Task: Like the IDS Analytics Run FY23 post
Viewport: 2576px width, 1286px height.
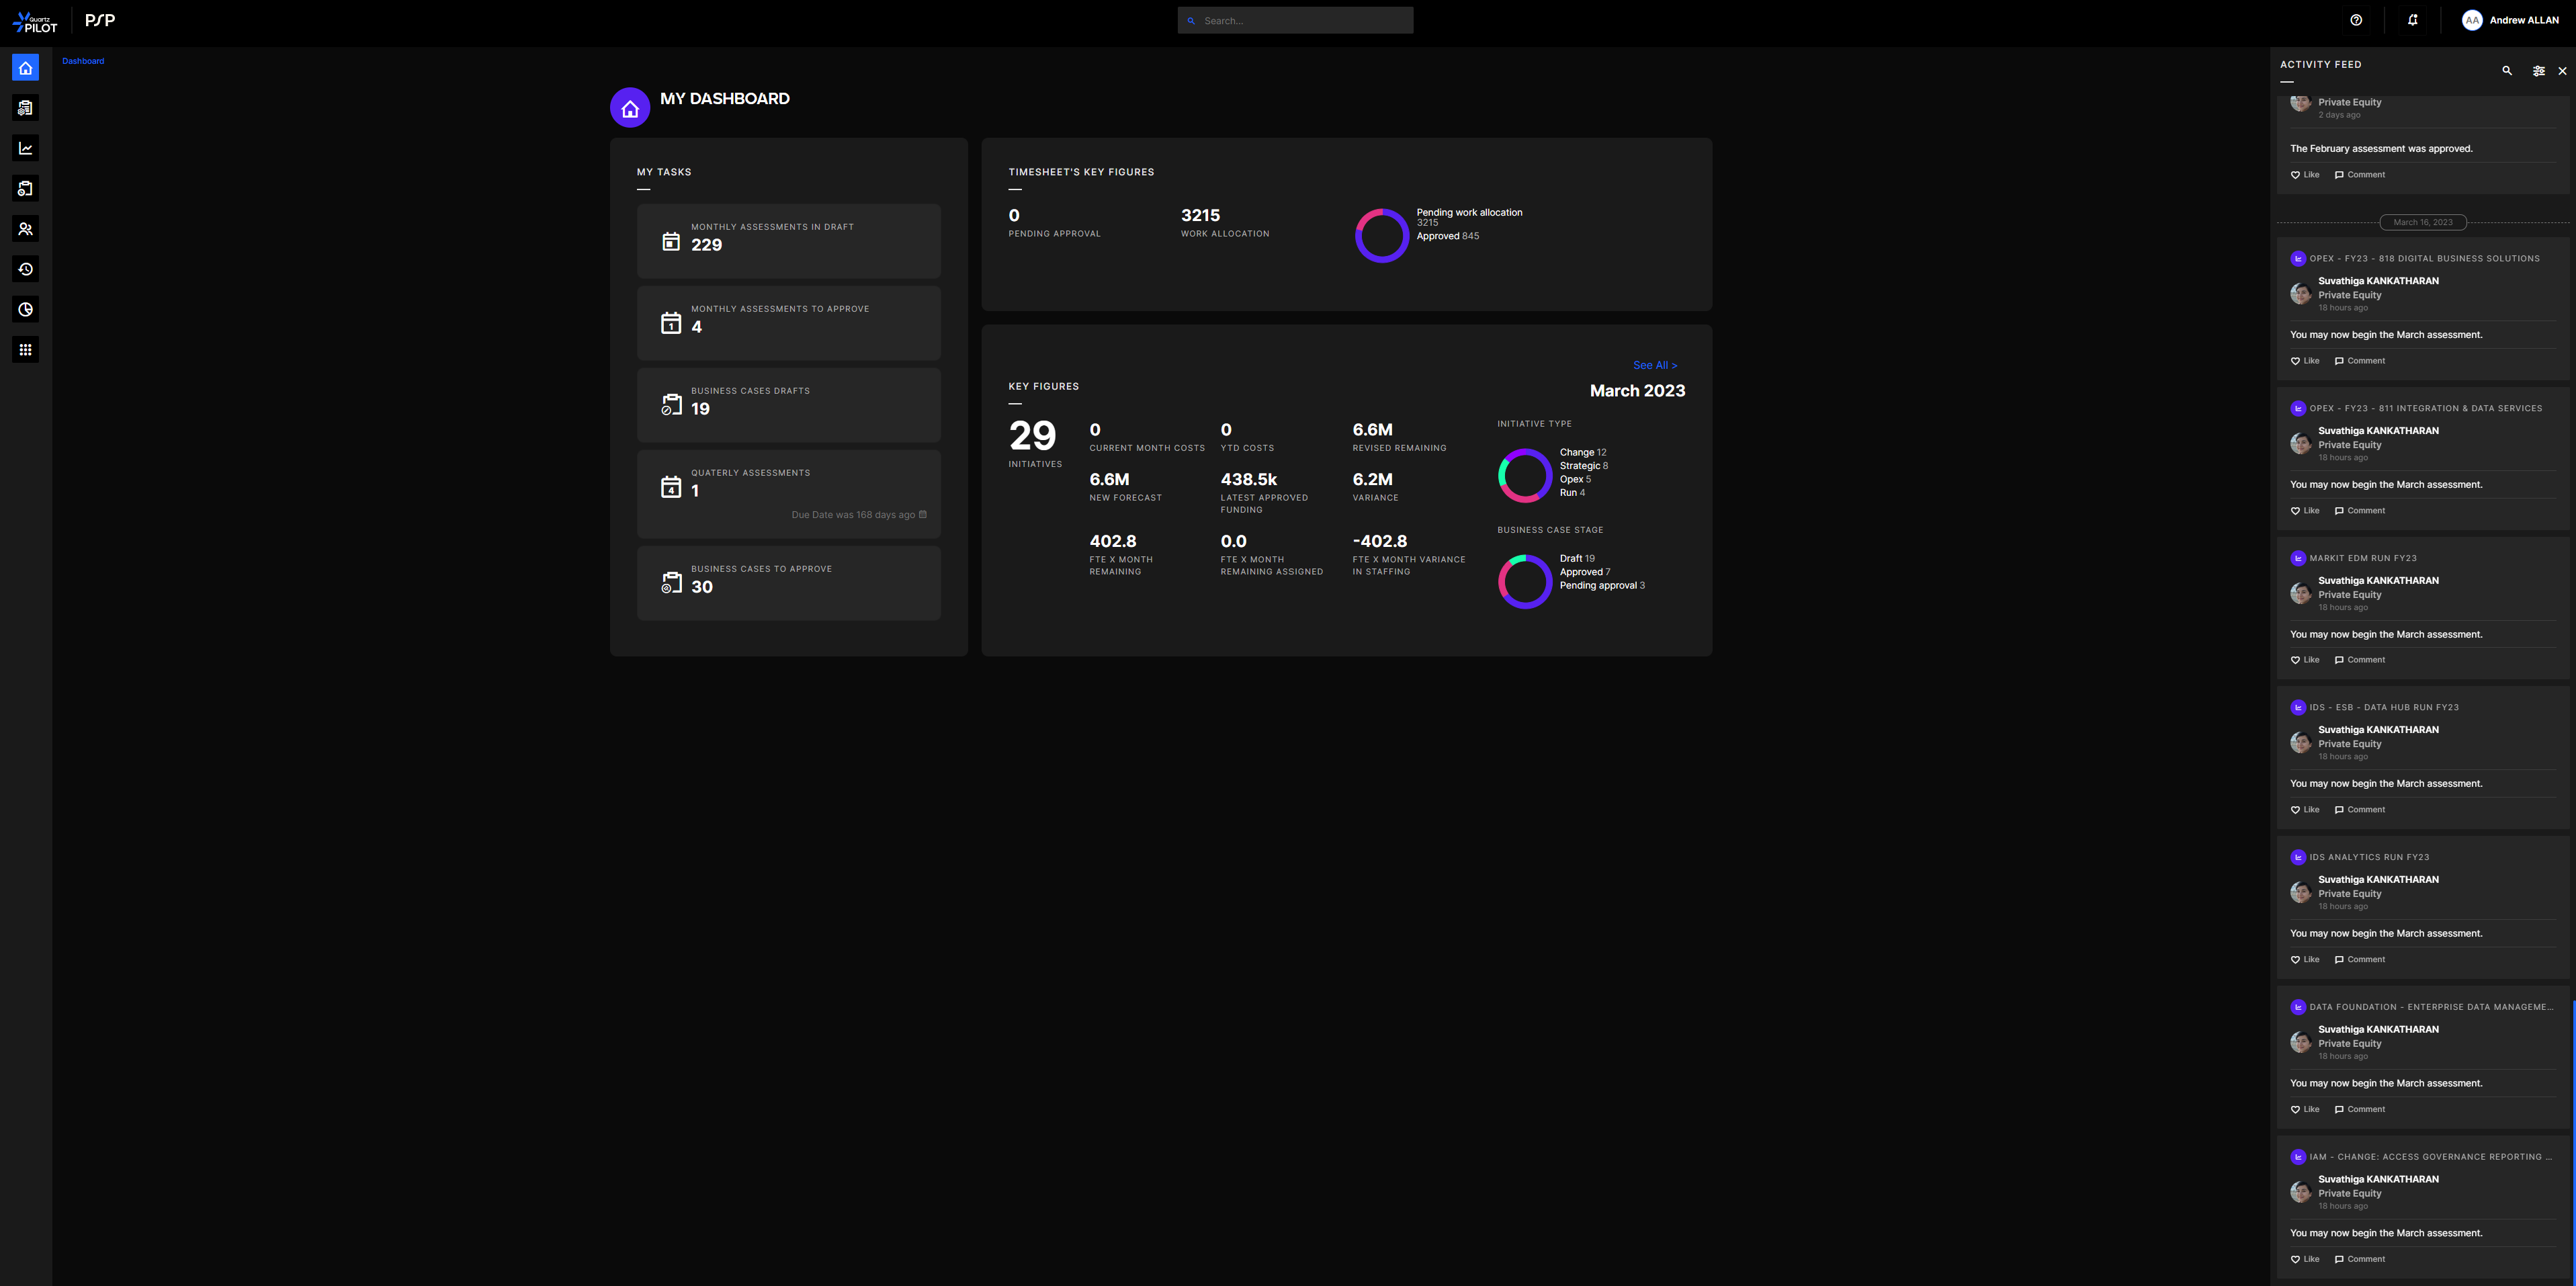Action: pos(2304,959)
